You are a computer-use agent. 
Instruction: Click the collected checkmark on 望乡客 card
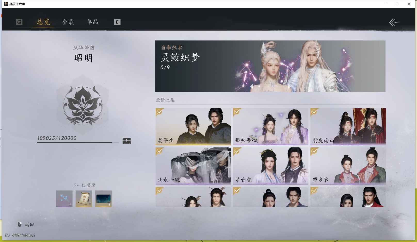click(x=314, y=151)
